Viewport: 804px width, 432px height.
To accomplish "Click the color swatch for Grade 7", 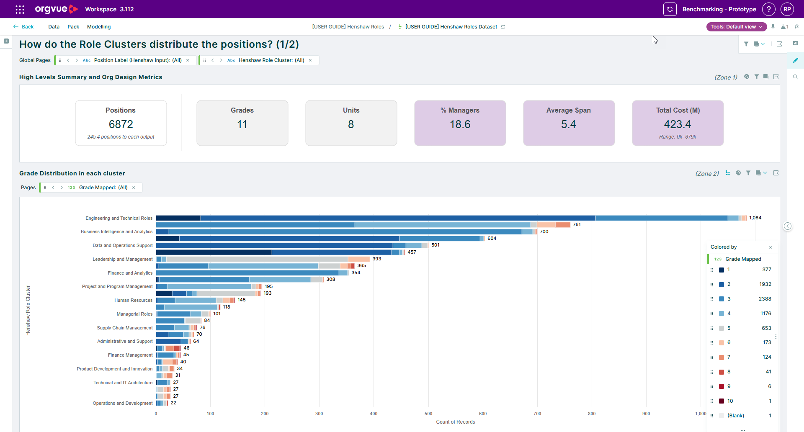I will (722, 357).
